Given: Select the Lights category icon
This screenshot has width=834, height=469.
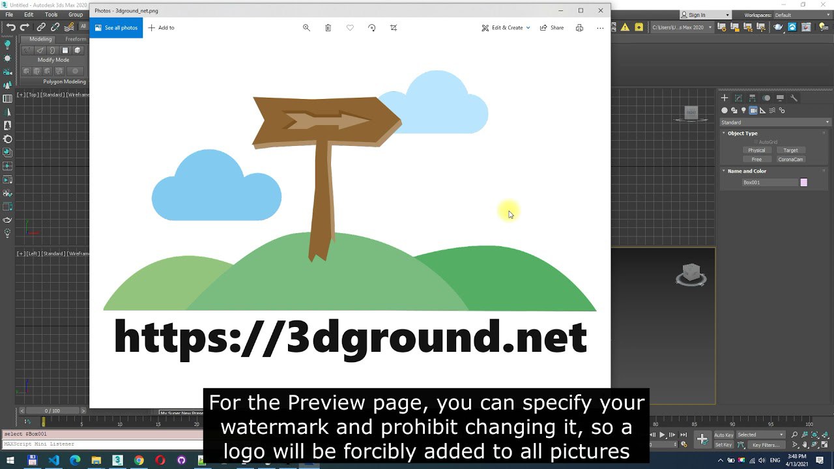Looking at the screenshot, I should pyautogui.click(x=743, y=111).
